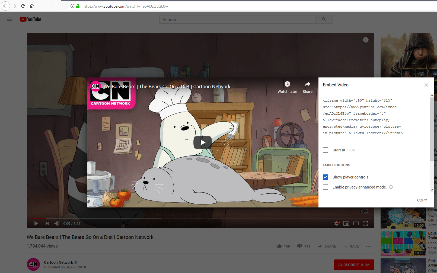Toggle theater mode
437x273 pixels.
coord(356,223)
